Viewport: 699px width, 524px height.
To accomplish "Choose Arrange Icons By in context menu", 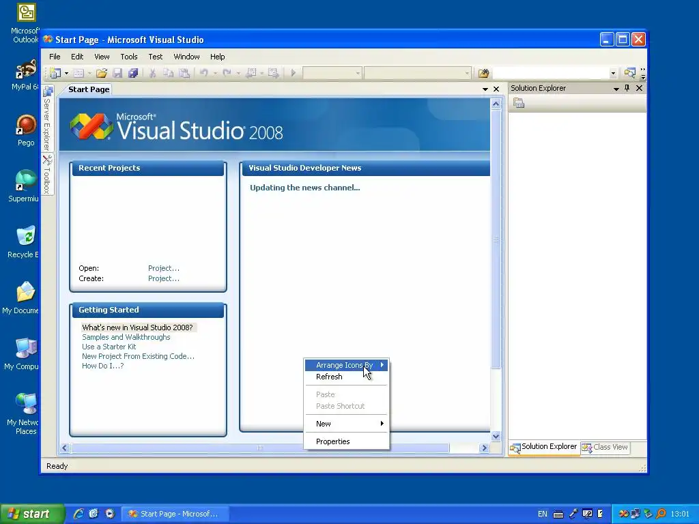I will pos(346,365).
